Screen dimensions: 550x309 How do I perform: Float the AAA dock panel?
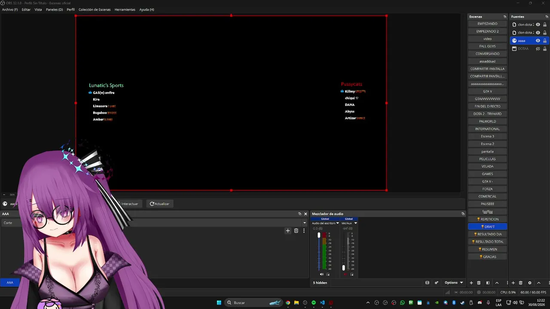click(x=300, y=214)
